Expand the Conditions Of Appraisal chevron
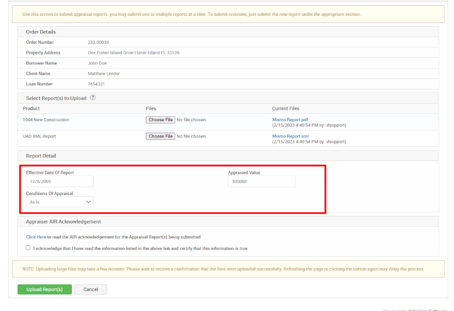Image resolution: width=454 pixels, height=311 pixels. [x=89, y=202]
